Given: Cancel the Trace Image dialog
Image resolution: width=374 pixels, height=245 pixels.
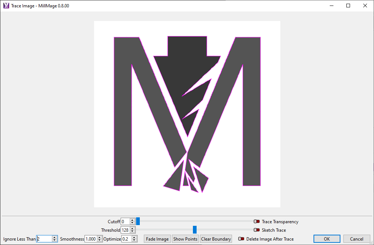Looking at the screenshot, I should click(x=357, y=239).
